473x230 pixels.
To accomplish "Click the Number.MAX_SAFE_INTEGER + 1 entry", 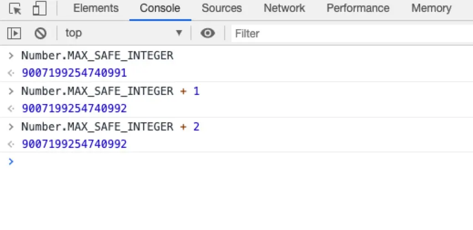I will (x=110, y=91).
